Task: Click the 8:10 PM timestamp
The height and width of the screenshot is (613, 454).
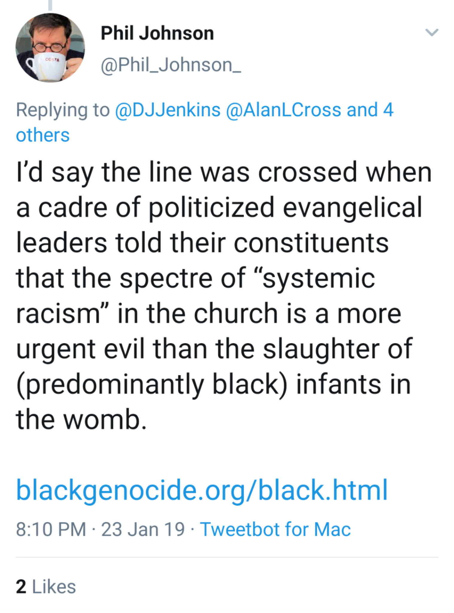Action: [51, 529]
